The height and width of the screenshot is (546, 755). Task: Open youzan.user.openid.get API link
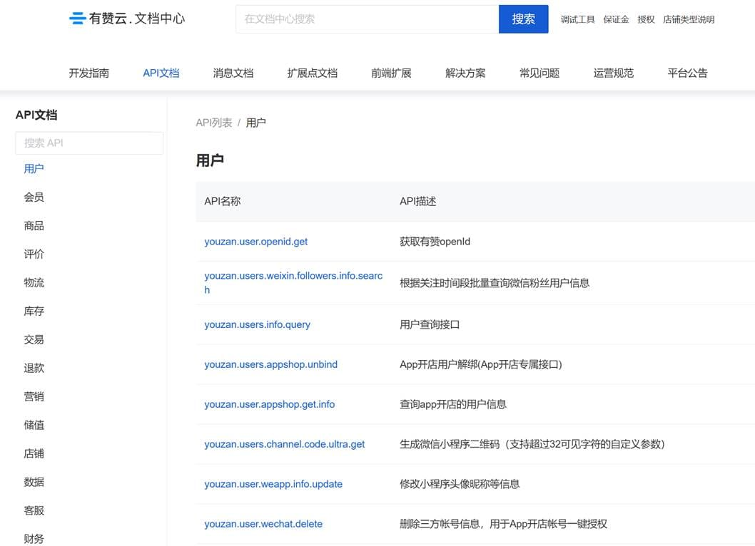(255, 242)
